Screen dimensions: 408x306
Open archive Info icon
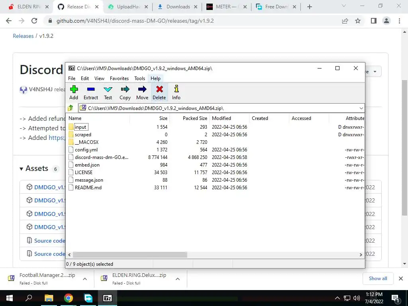176,92
